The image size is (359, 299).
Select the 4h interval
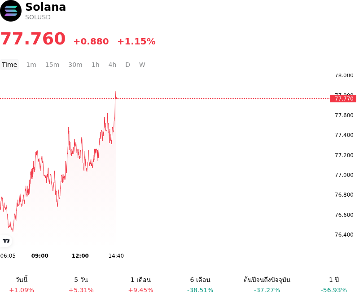(x=112, y=65)
